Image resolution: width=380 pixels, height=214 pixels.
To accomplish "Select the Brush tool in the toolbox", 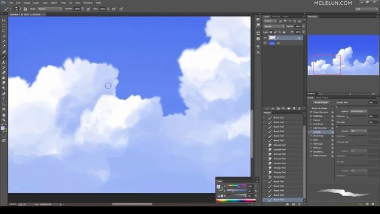I will click(4, 57).
